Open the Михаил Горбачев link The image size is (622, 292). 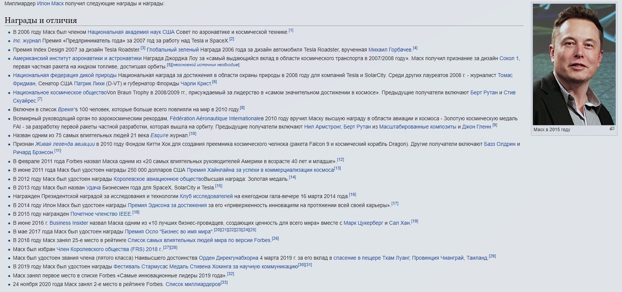[x=390, y=50]
